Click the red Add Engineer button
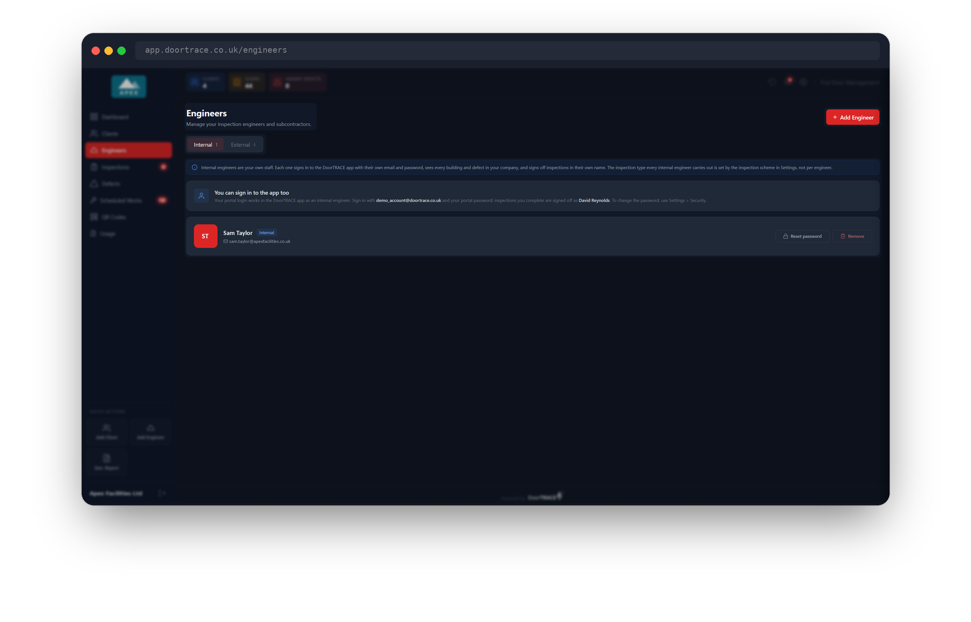The image size is (971, 622). [852, 117]
